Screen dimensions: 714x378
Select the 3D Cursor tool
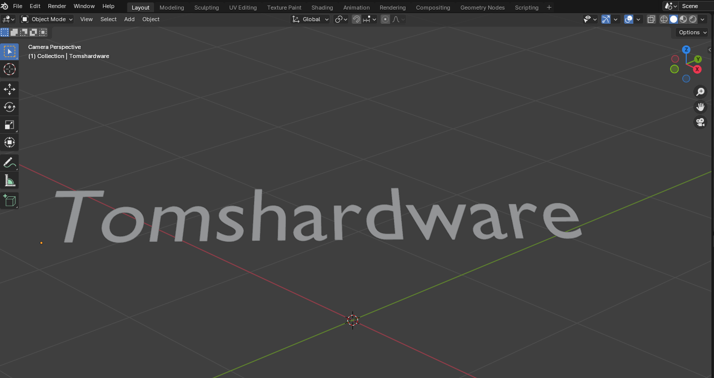[9, 69]
